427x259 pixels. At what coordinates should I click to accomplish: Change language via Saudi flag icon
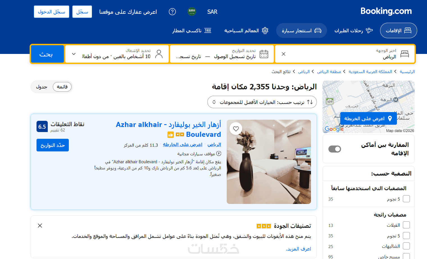click(x=192, y=12)
